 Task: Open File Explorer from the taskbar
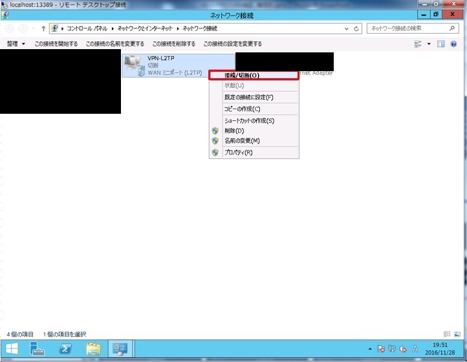click(93, 350)
